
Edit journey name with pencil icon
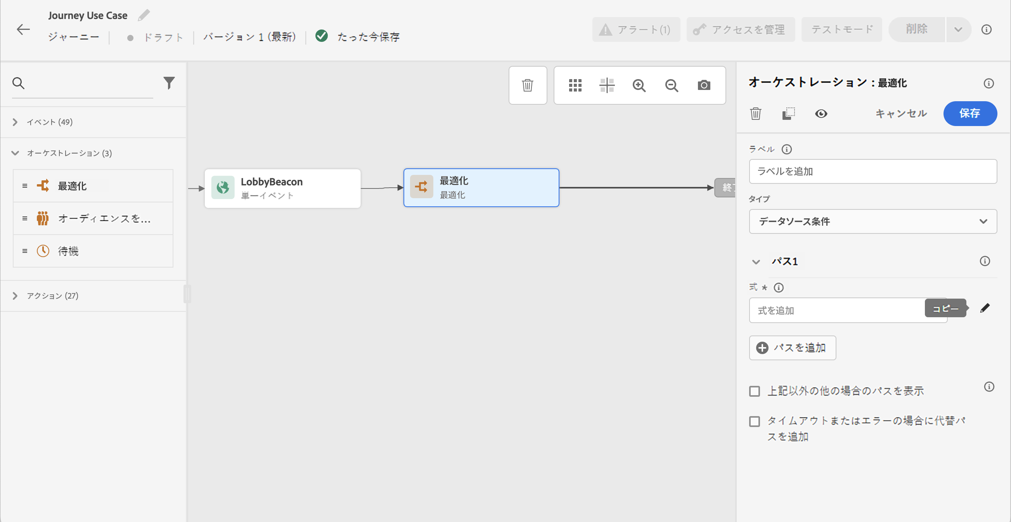pos(144,15)
